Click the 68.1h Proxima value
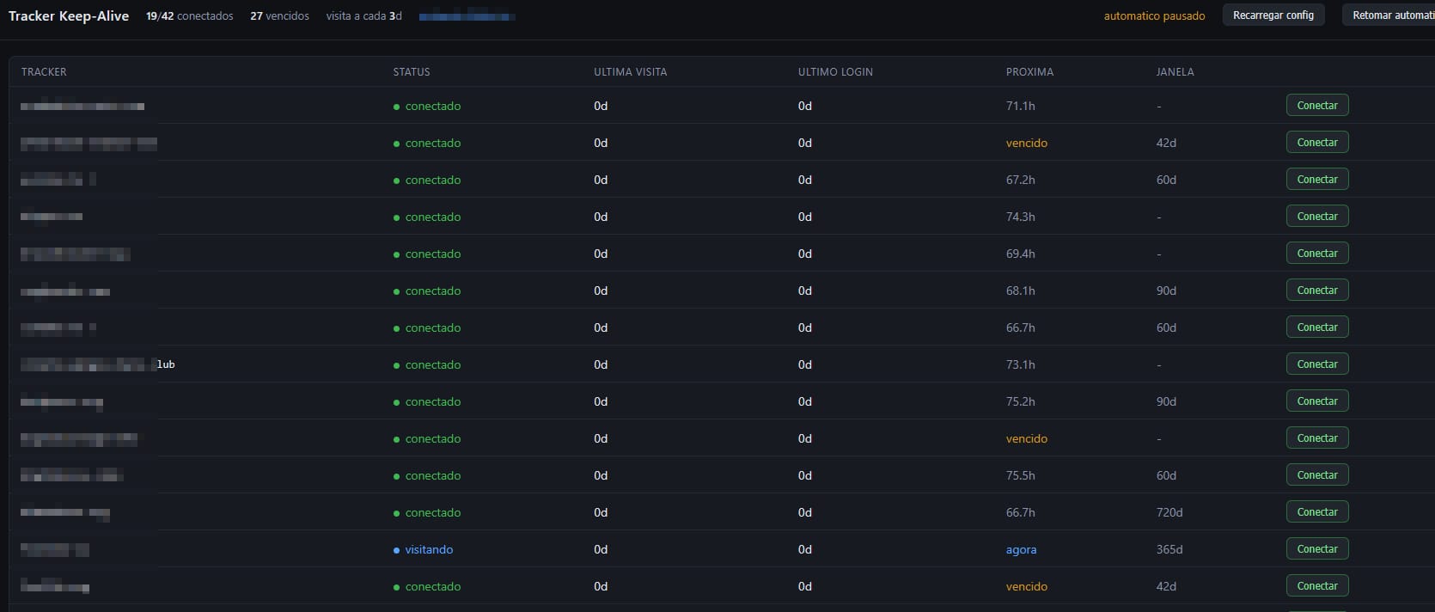The width and height of the screenshot is (1435, 612). (x=1020, y=291)
